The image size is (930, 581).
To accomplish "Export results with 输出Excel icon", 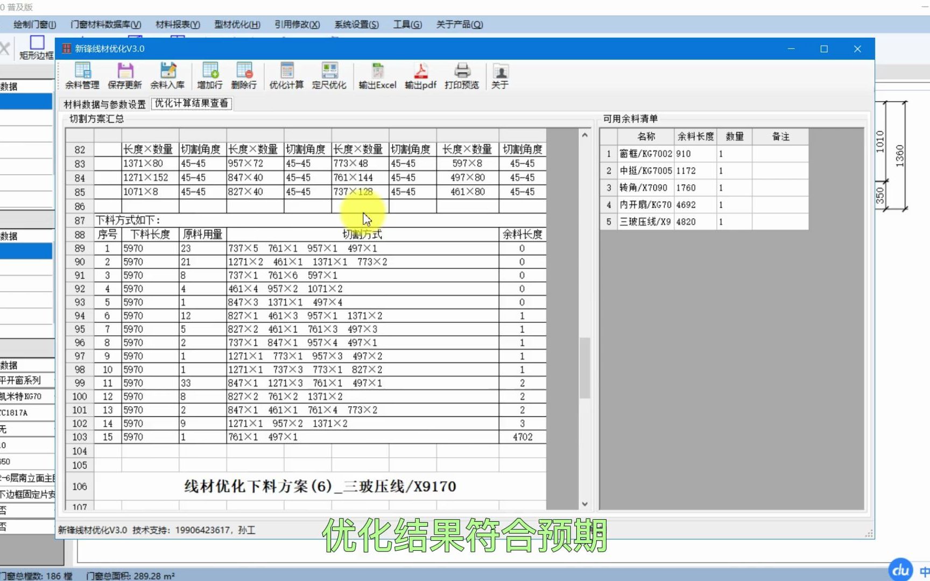I will pyautogui.click(x=377, y=75).
